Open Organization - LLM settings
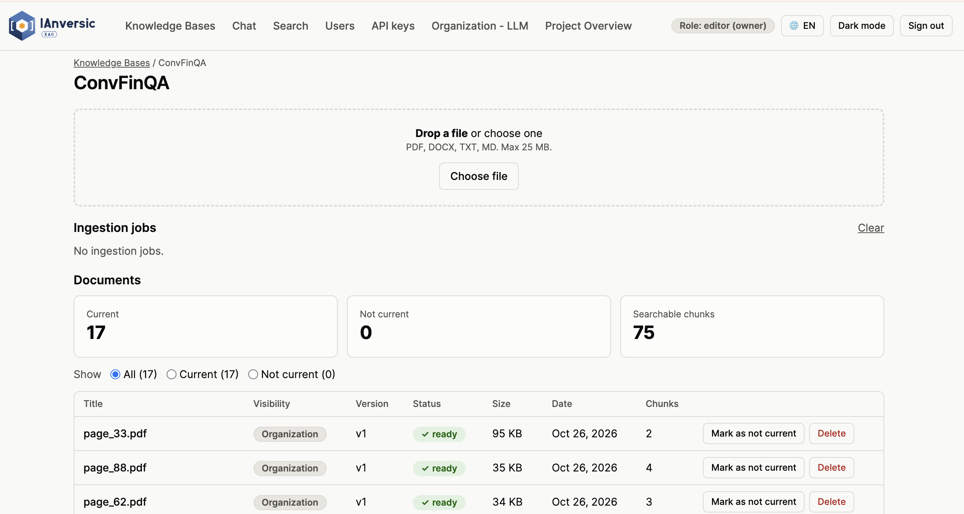 [480, 26]
